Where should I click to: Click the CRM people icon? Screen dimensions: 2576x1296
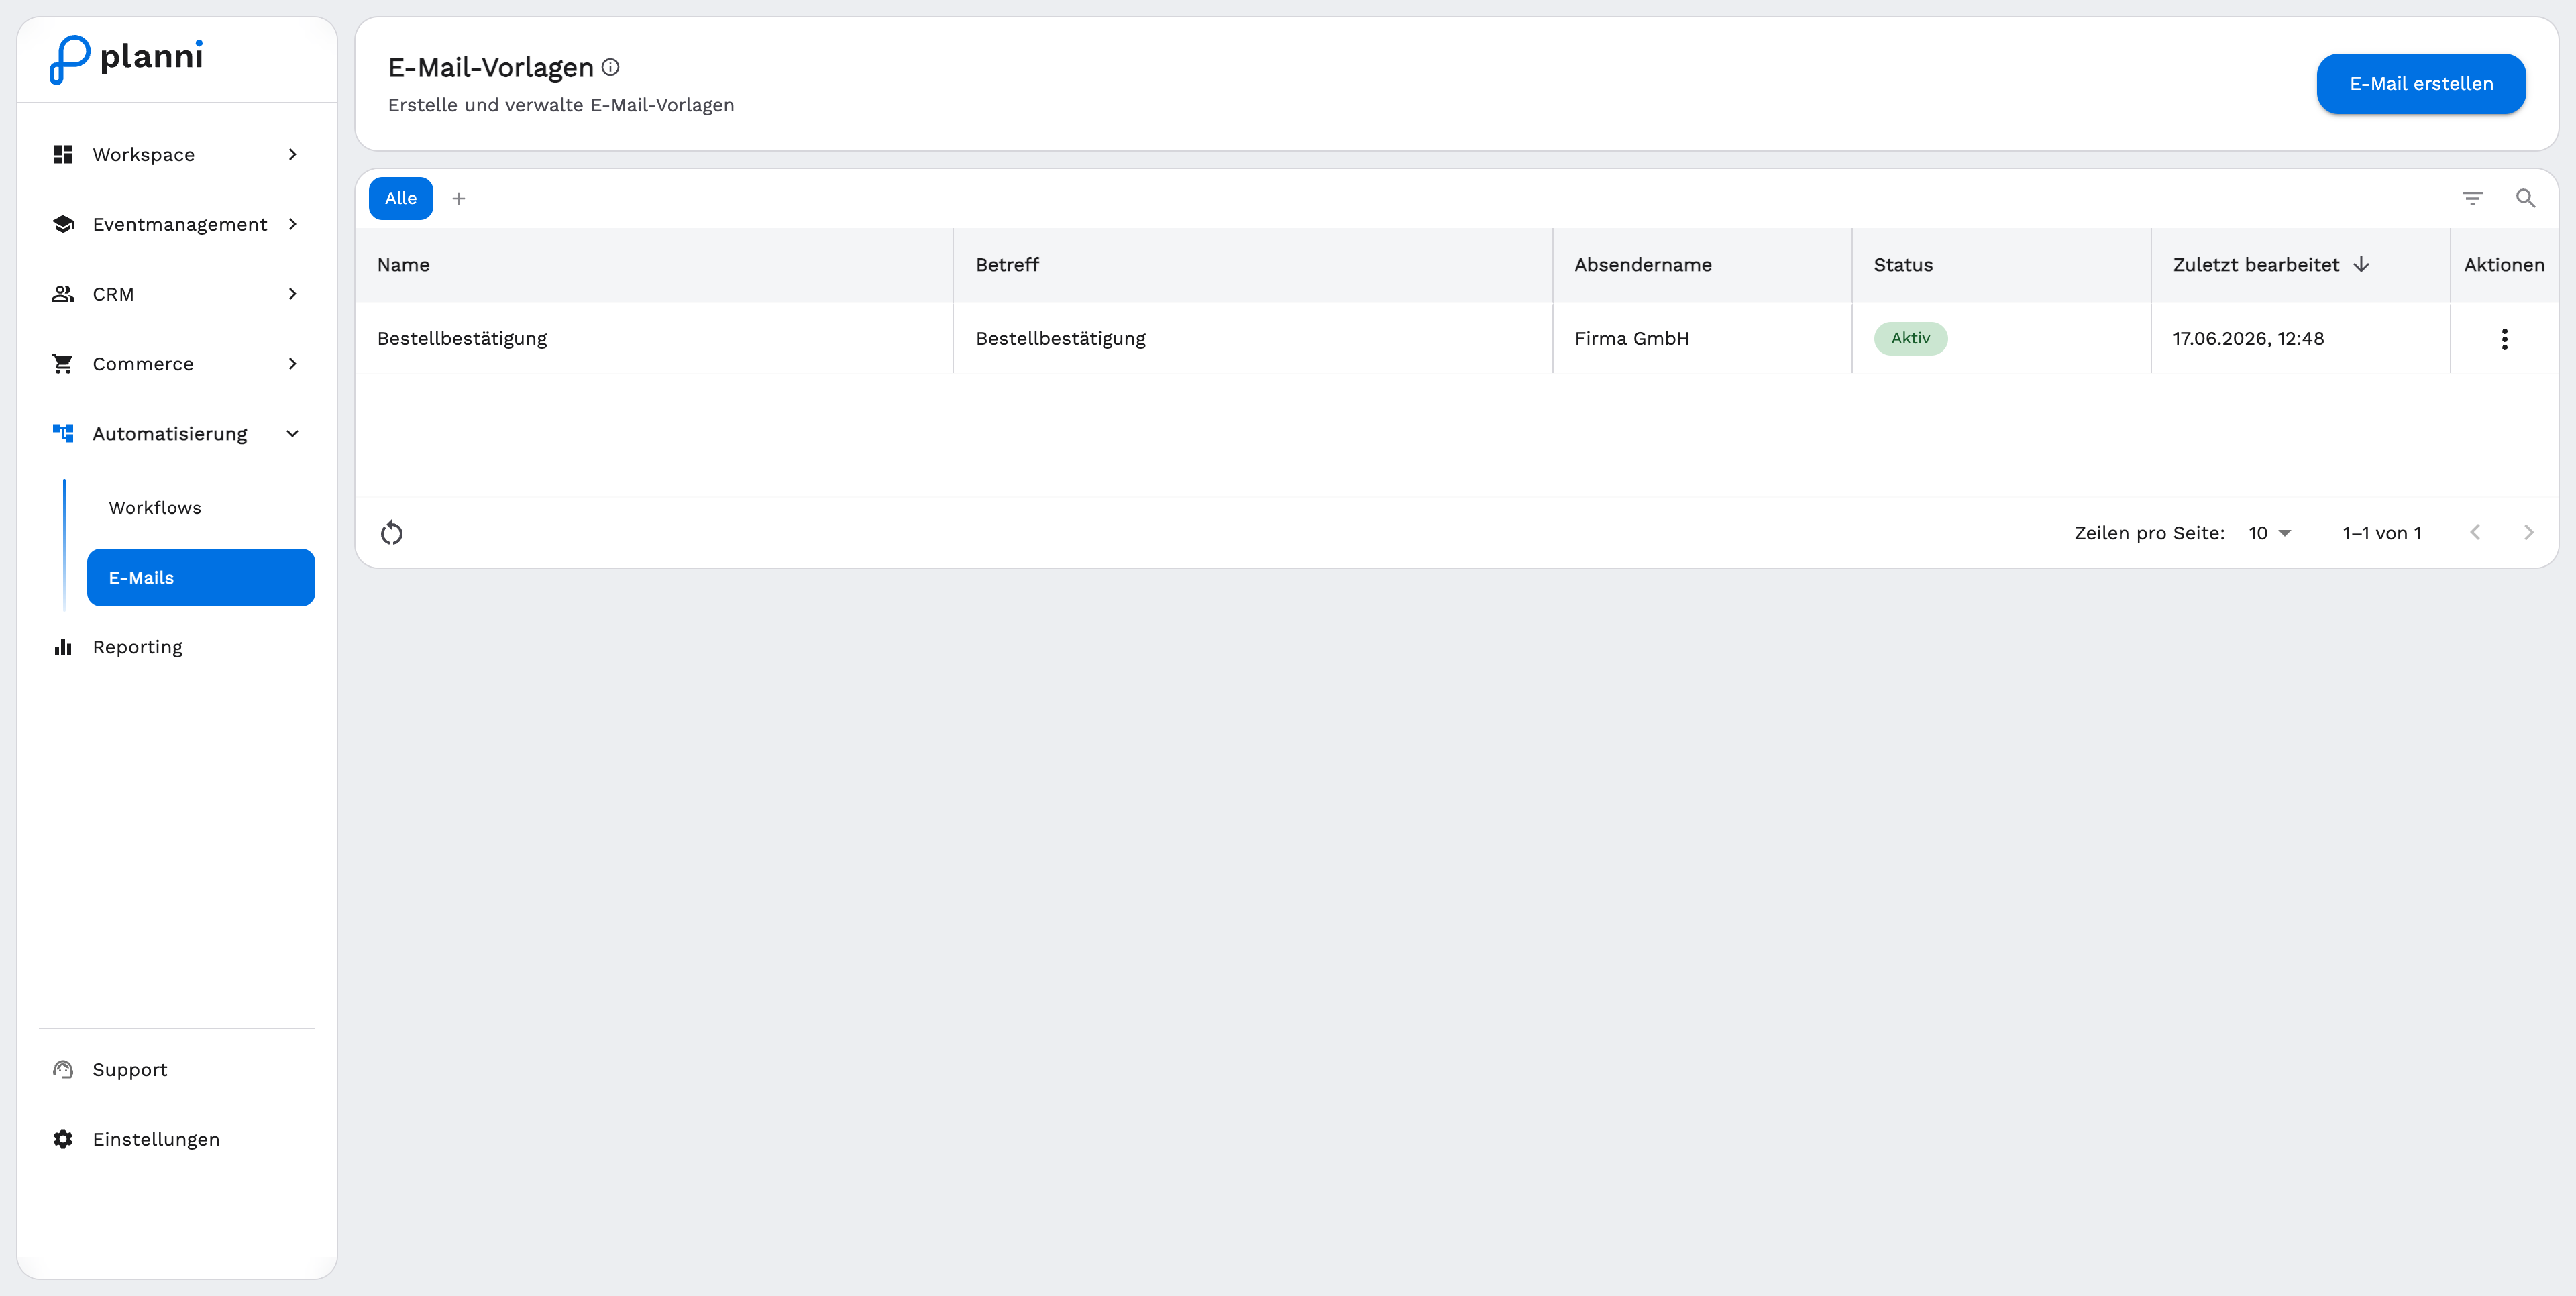(63, 294)
